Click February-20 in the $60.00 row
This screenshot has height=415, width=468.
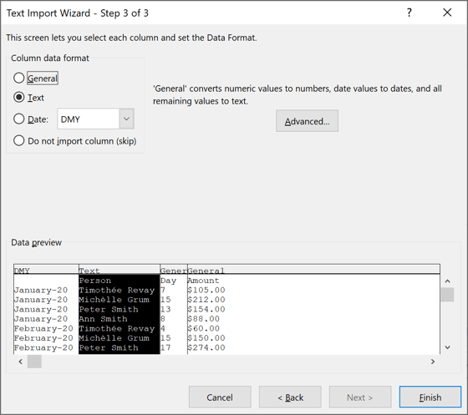pyautogui.click(x=43, y=328)
